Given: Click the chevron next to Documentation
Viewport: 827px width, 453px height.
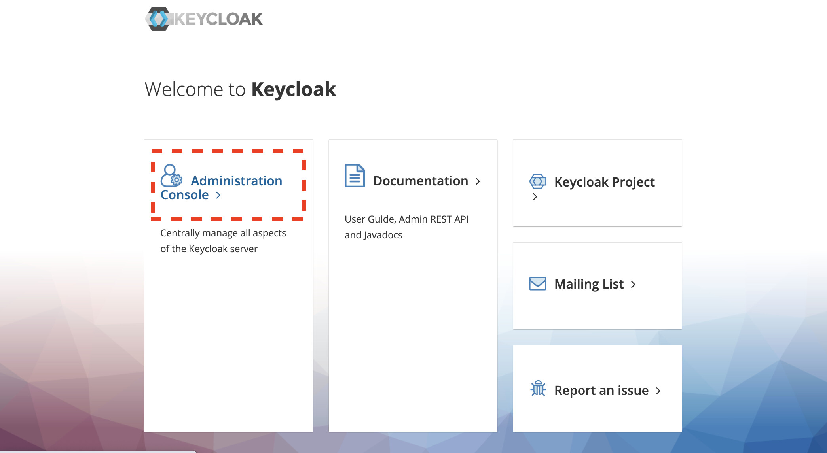Looking at the screenshot, I should [478, 181].
